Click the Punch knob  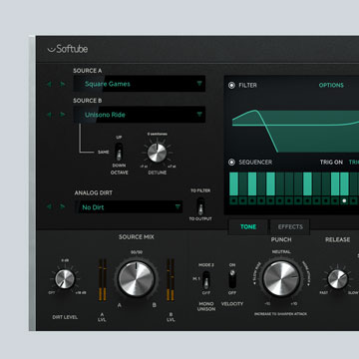(x=281, y=278)
